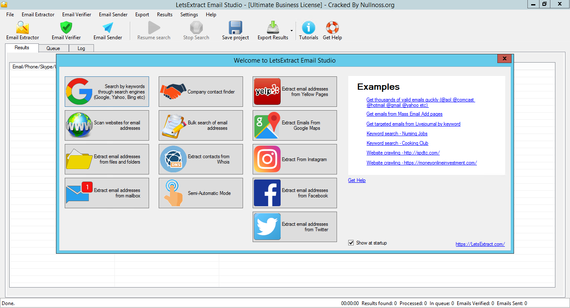570x308 pixels.
Task: Open the Help menu
Action: pos(211,15)
